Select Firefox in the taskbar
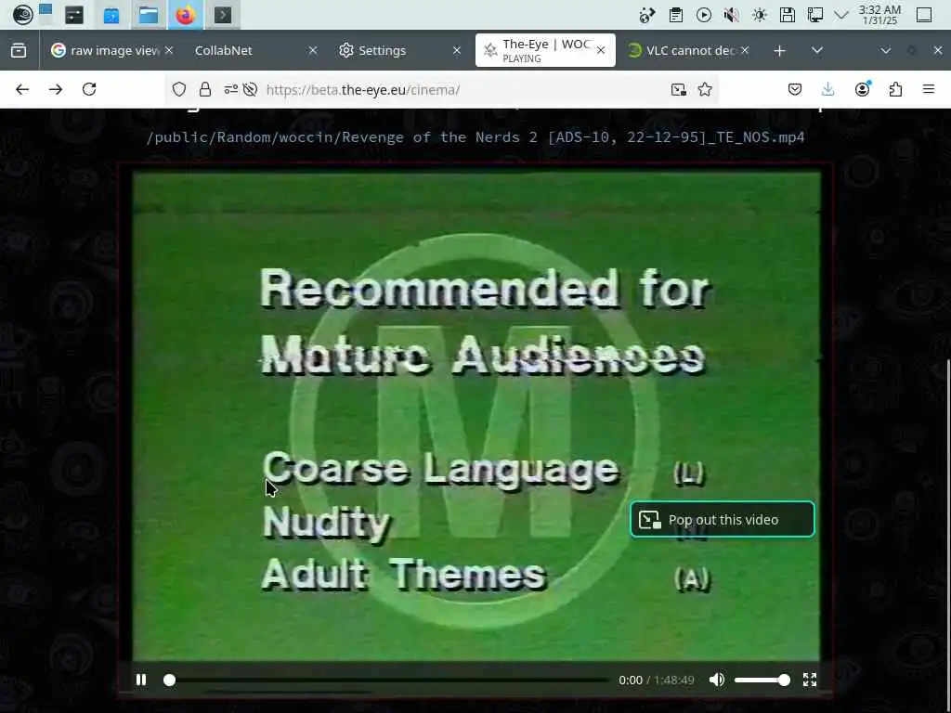 186,15
